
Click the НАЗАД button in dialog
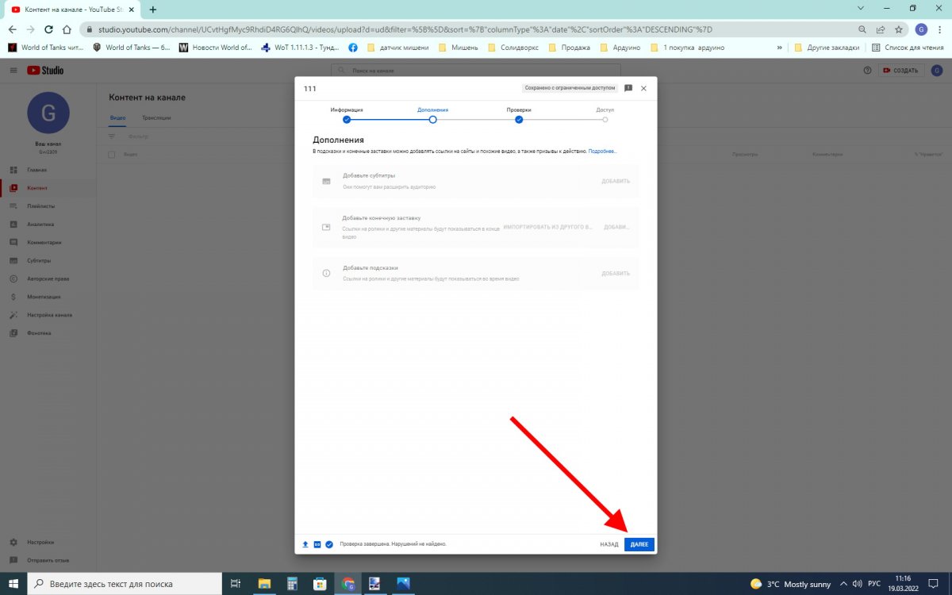pos(608,544)
